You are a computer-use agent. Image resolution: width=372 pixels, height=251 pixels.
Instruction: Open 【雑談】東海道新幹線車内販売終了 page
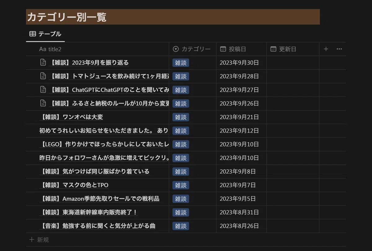click(x=88, y=213)
